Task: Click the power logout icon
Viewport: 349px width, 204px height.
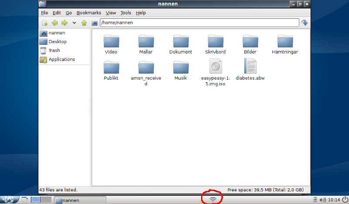Action: [x=345, y=200]
